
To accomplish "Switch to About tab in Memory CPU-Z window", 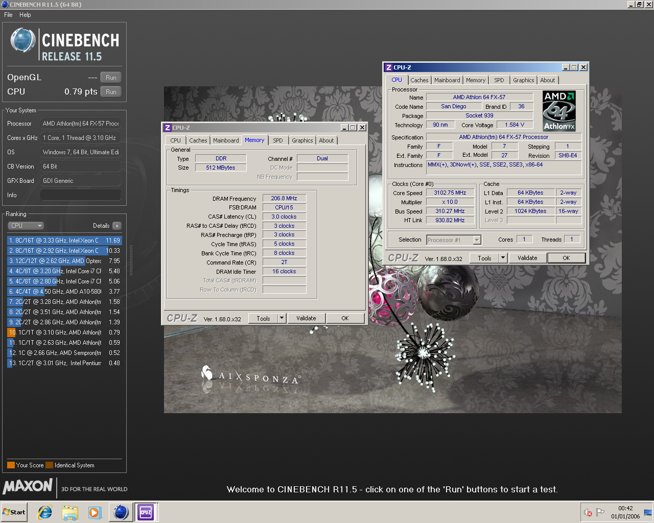I will point(326,140).
